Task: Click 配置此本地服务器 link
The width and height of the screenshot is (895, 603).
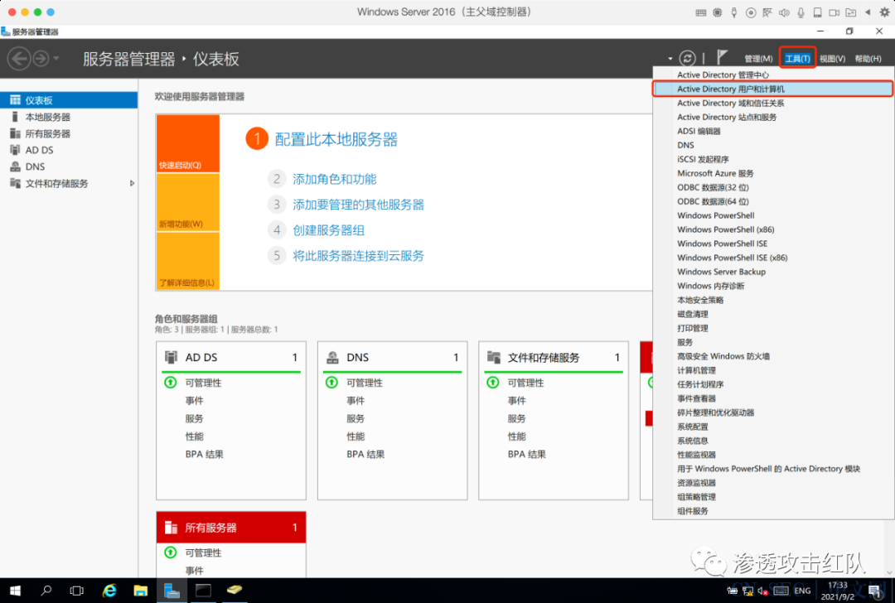Action: point(336,139)
